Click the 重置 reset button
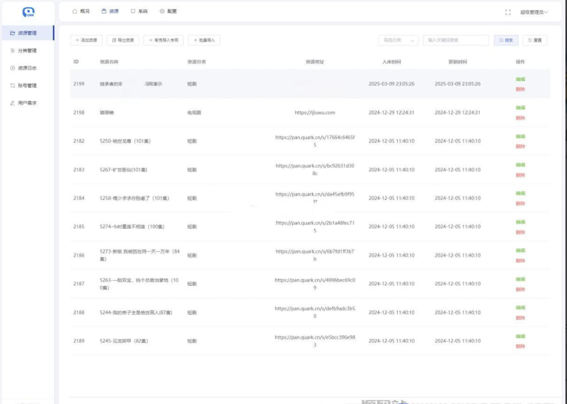The image size is (567, 404). point(535,40)
